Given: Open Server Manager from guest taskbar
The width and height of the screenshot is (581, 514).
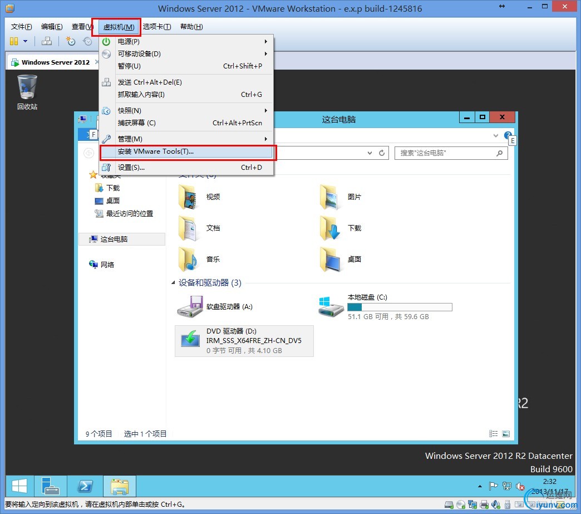Looking at the screenshot, I should [51, 486].
